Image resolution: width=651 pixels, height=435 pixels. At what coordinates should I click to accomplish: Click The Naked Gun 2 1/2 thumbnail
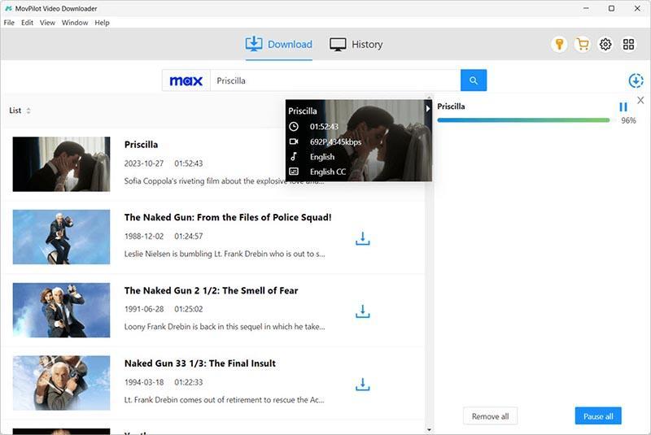[62, 310]
